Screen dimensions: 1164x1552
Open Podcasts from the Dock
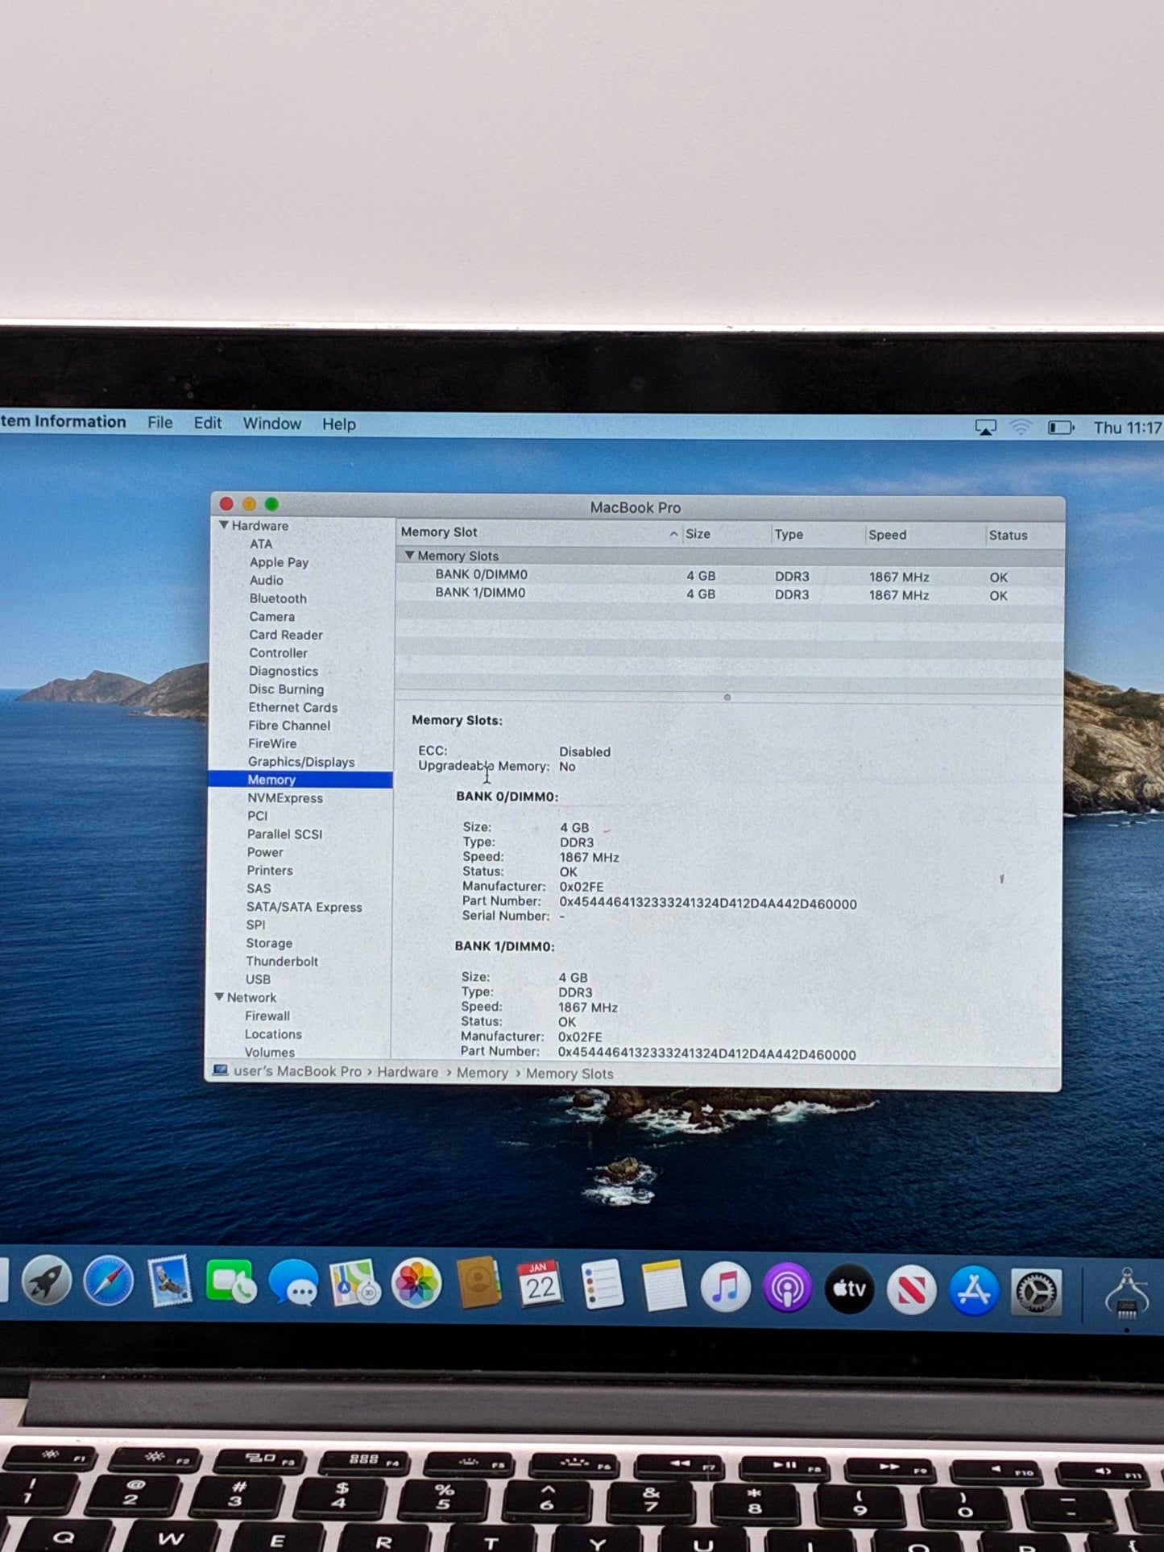[x=788, y=1289]
